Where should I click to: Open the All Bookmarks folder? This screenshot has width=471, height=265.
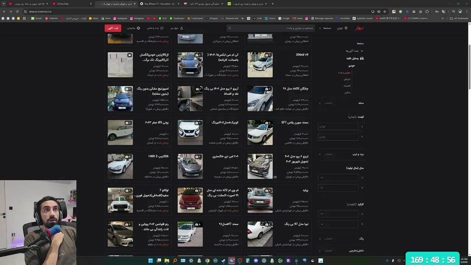tap(459, 18)
